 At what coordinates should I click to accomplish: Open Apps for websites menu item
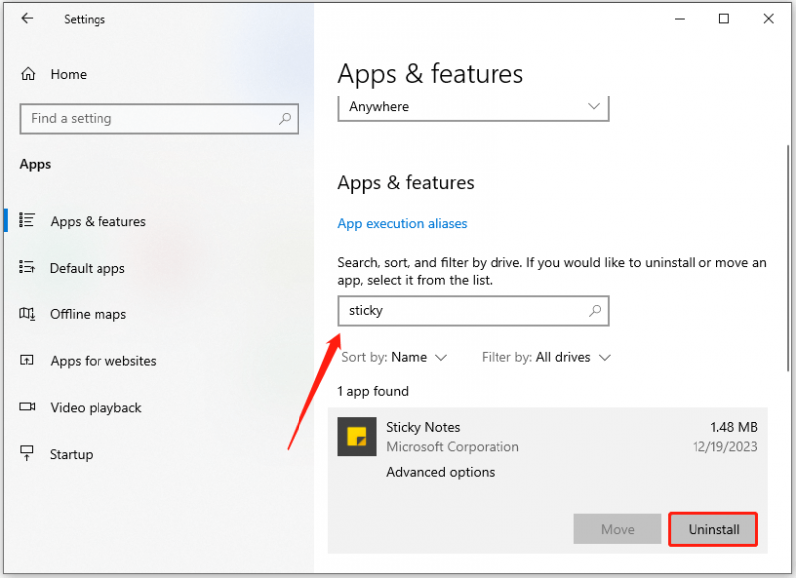click(103, 361)
